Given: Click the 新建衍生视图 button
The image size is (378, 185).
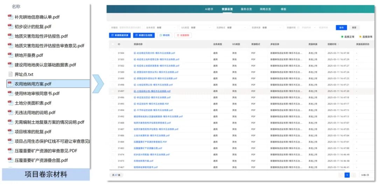Looking at the screenshot, I should tap(144, 35).
